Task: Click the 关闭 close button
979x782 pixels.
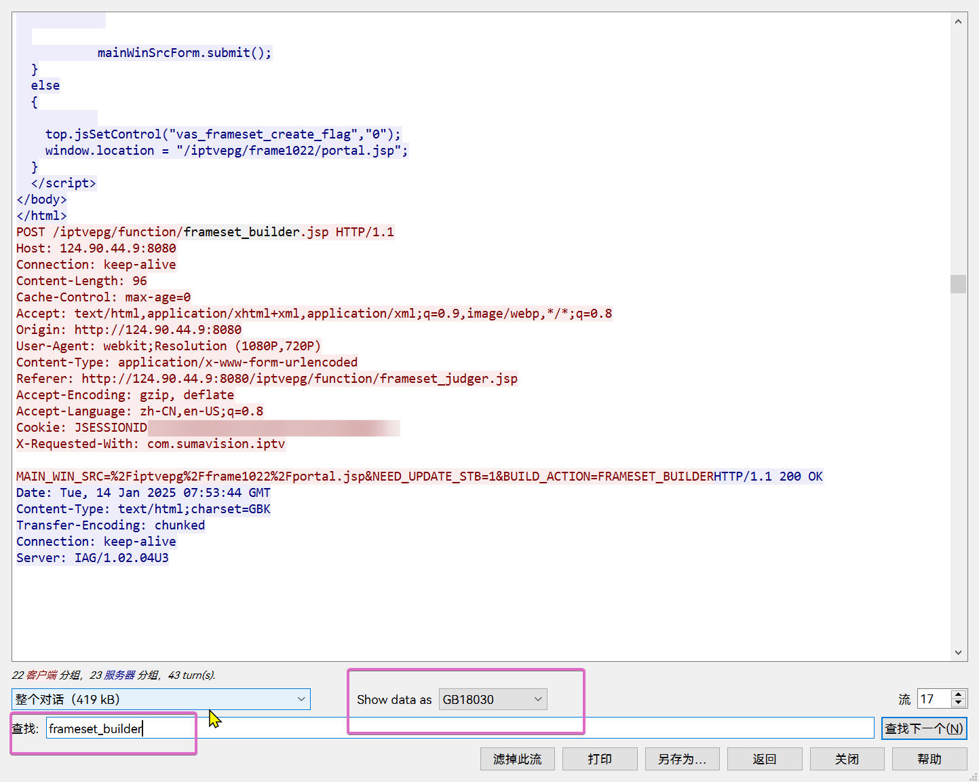Action: [x=847, y=759]
